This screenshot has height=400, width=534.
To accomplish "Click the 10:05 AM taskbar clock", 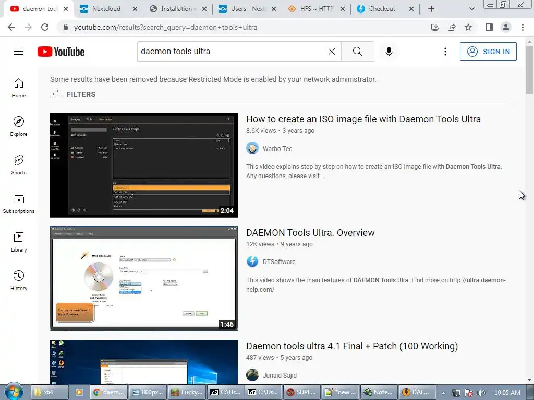I will 507,393.
